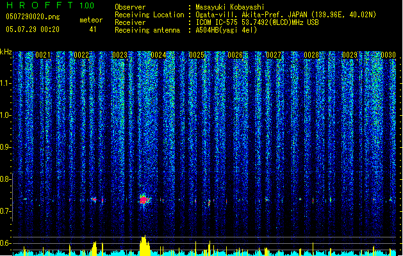The image size is (403, 256).
Task: Click the 0.8 kHz axis tick label
Action: coord(5,179)
